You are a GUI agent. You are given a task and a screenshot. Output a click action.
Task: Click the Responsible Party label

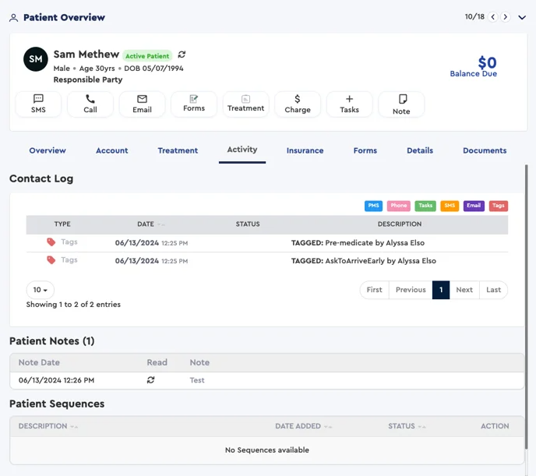(88, 79)
